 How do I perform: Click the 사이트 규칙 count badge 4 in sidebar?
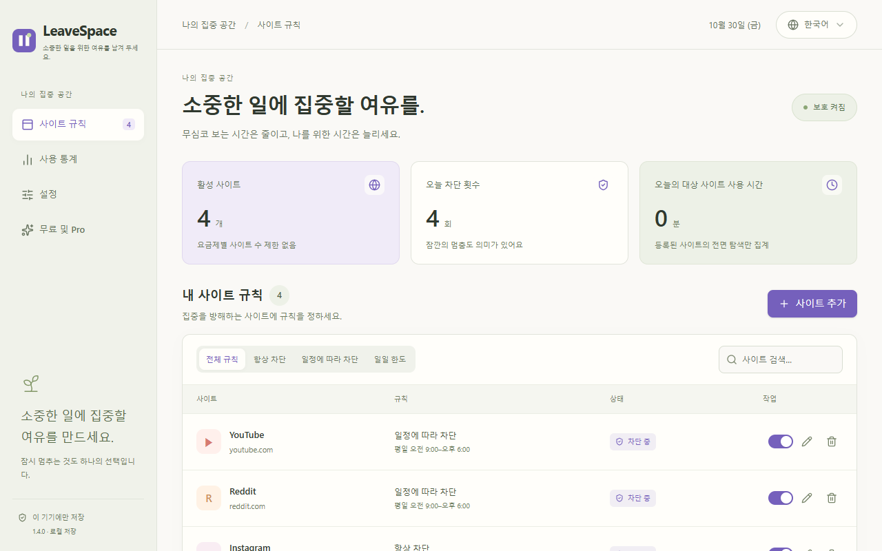coord(129,125)
